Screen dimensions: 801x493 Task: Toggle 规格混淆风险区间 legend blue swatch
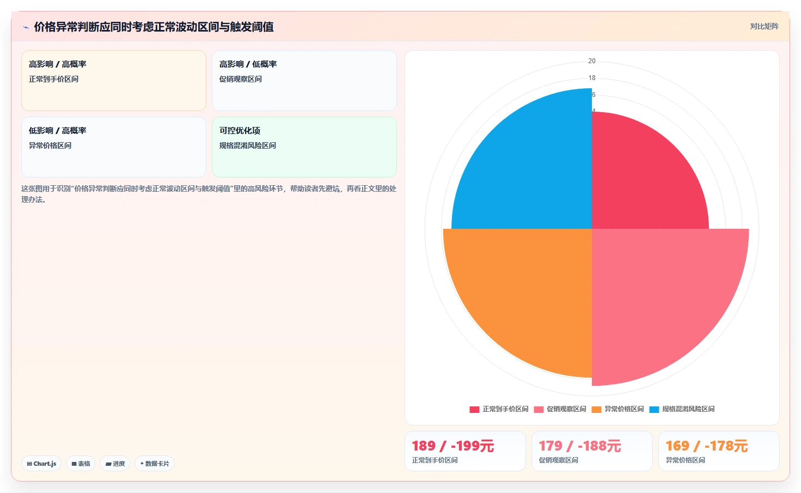[654, 409]
